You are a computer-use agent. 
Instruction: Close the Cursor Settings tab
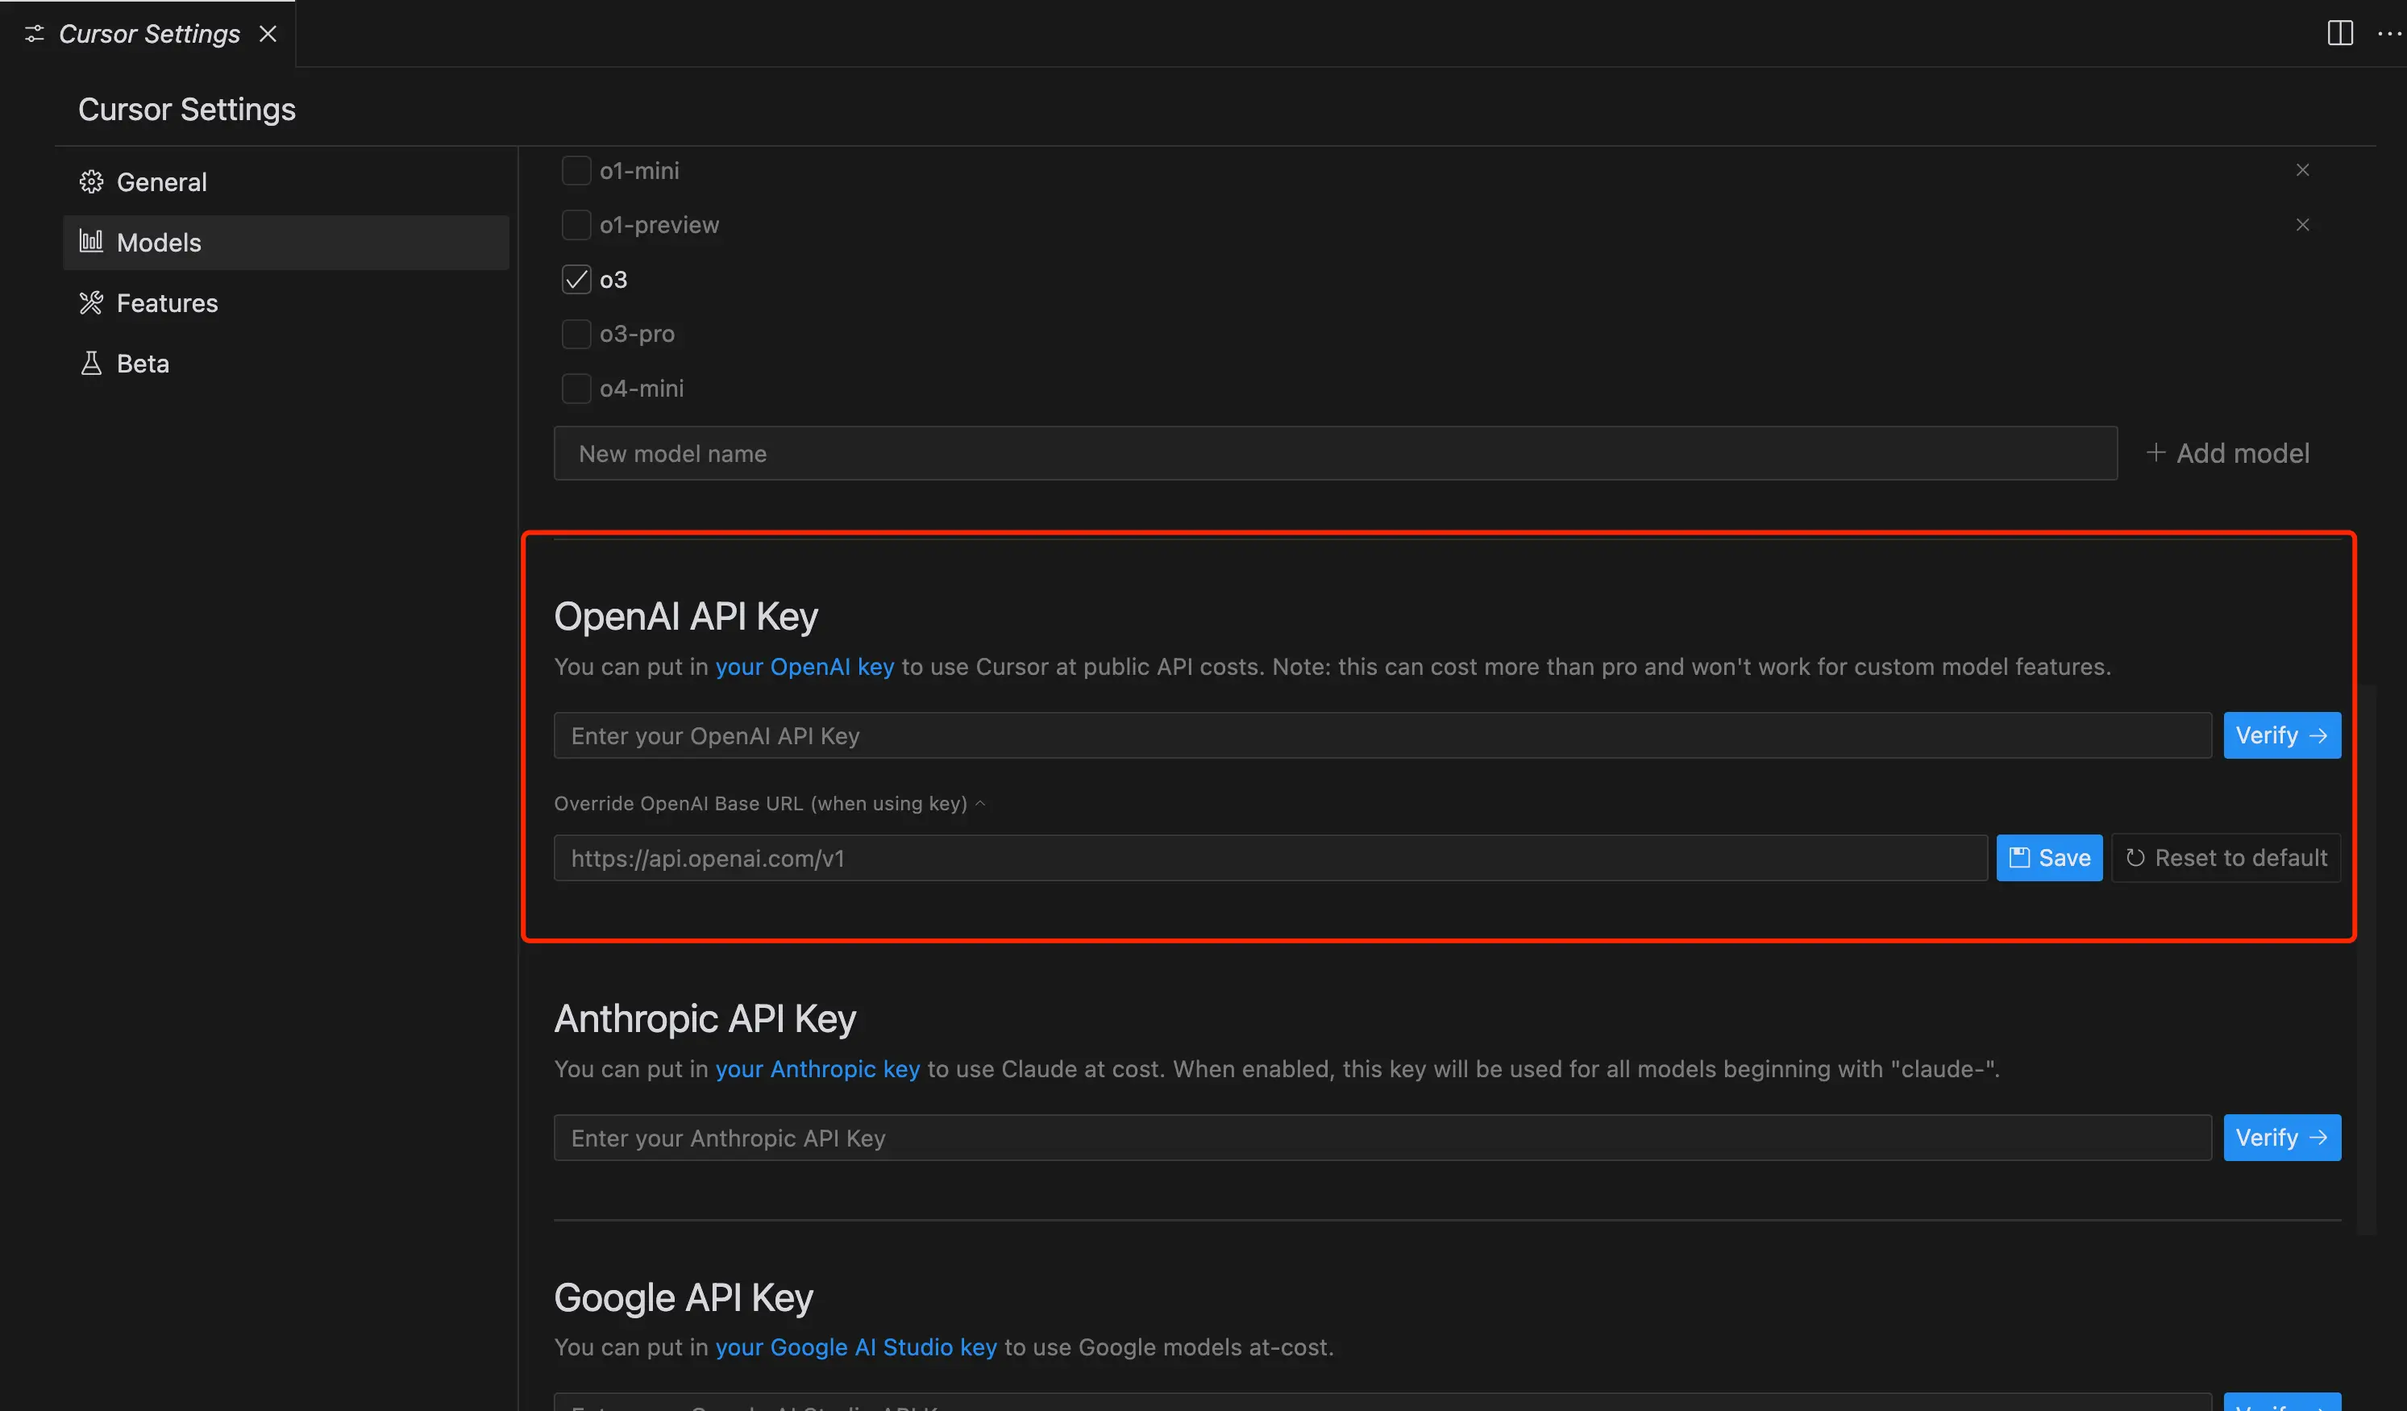tap(268, 35)
